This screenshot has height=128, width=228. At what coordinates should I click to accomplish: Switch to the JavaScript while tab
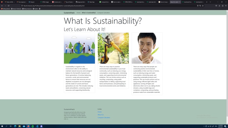pyautogui.click(x=152, y=2)
